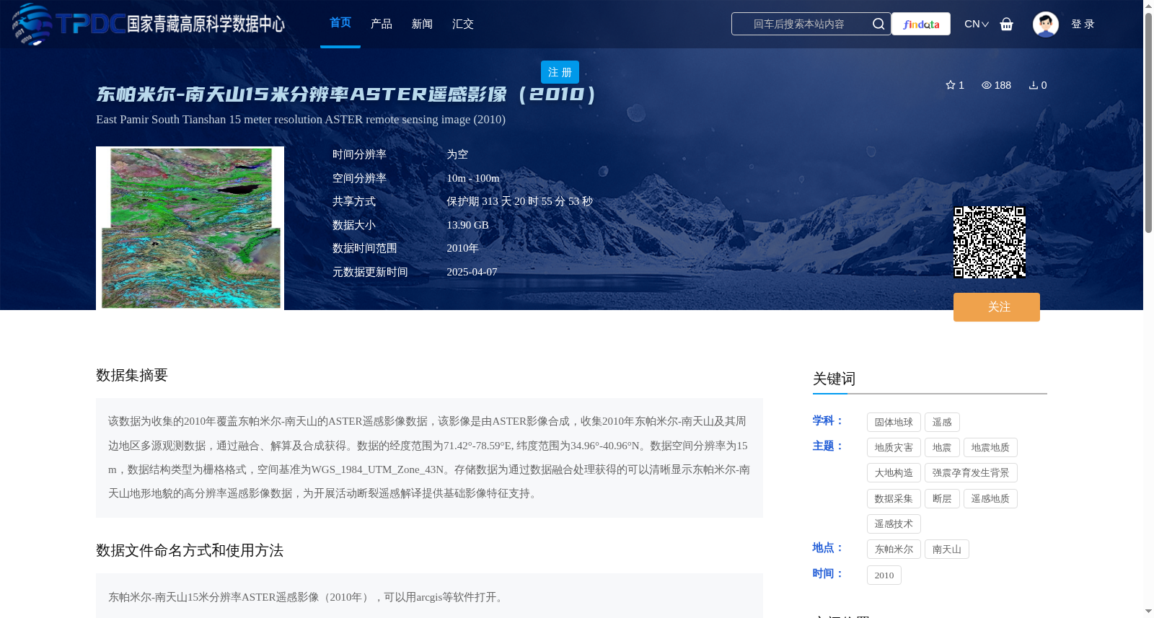Viewport: 1154px width, 618px height.
Task: Select the 大地构造 keyword tag
Action: [894, 473]
